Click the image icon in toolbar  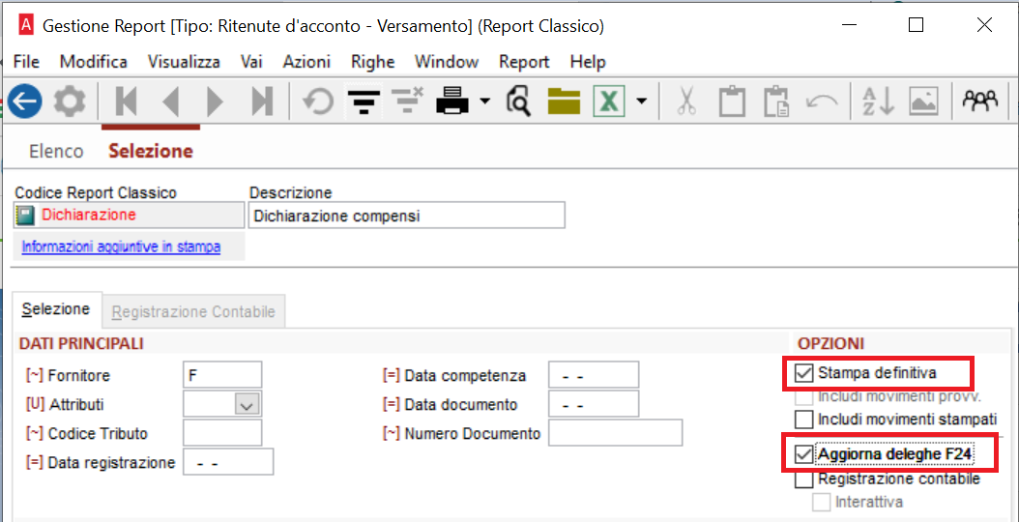coord(923,101)
